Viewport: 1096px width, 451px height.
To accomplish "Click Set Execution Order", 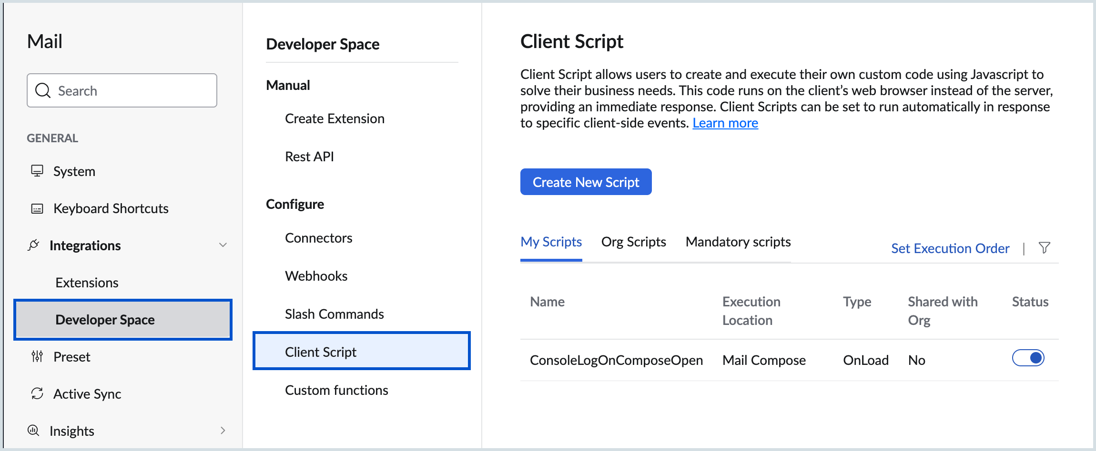I will (x=950, y=248).
